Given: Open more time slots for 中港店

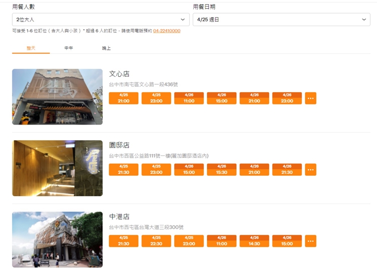Looking at the screenshot, I should 311,241.
